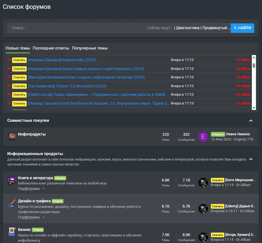Open the Инфопродукты shopping cart icon
Viewport: 262px width, 243px height.
point(12,136)
